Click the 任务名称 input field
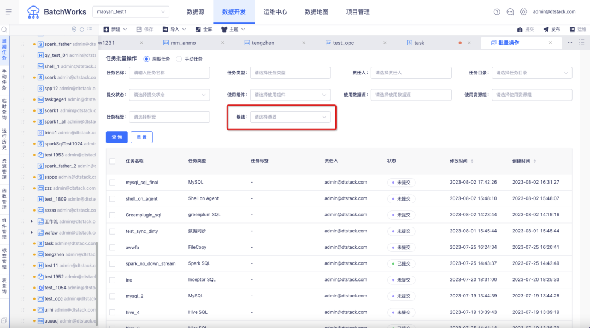 click(x=169, y=73)
